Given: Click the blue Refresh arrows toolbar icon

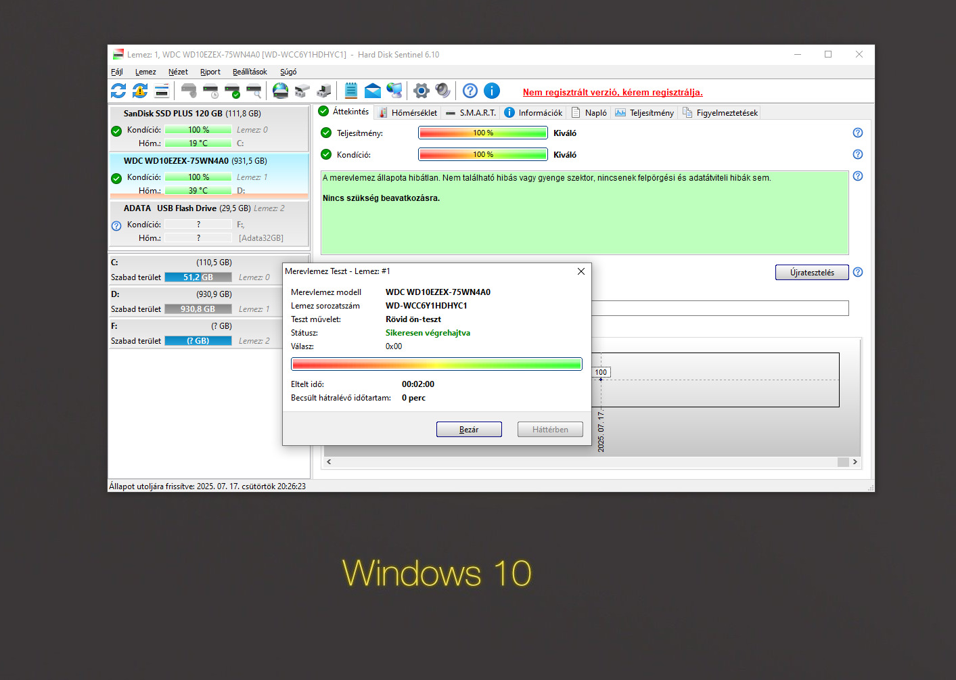Looking at the screenshot, I should coord(118,91).
